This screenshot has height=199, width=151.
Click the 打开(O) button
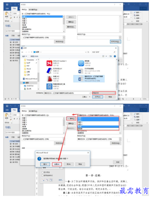pyautogui.click(x=98, y=97)
